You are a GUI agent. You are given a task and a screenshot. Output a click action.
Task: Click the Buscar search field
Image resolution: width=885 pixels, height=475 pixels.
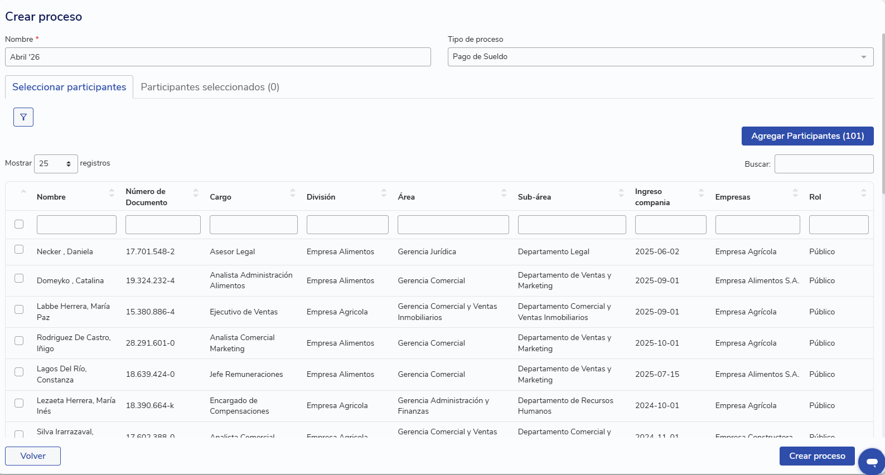pyautogui.click(x=824, y=164)
